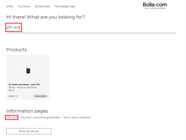Open The Design Sale page
Viewport: 186px width, 140px height.
click(65, 6)
